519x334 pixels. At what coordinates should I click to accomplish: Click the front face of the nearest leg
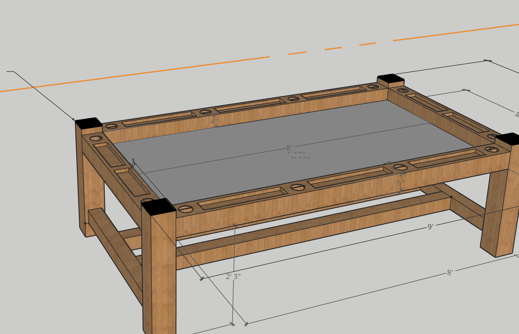(164, 273)
